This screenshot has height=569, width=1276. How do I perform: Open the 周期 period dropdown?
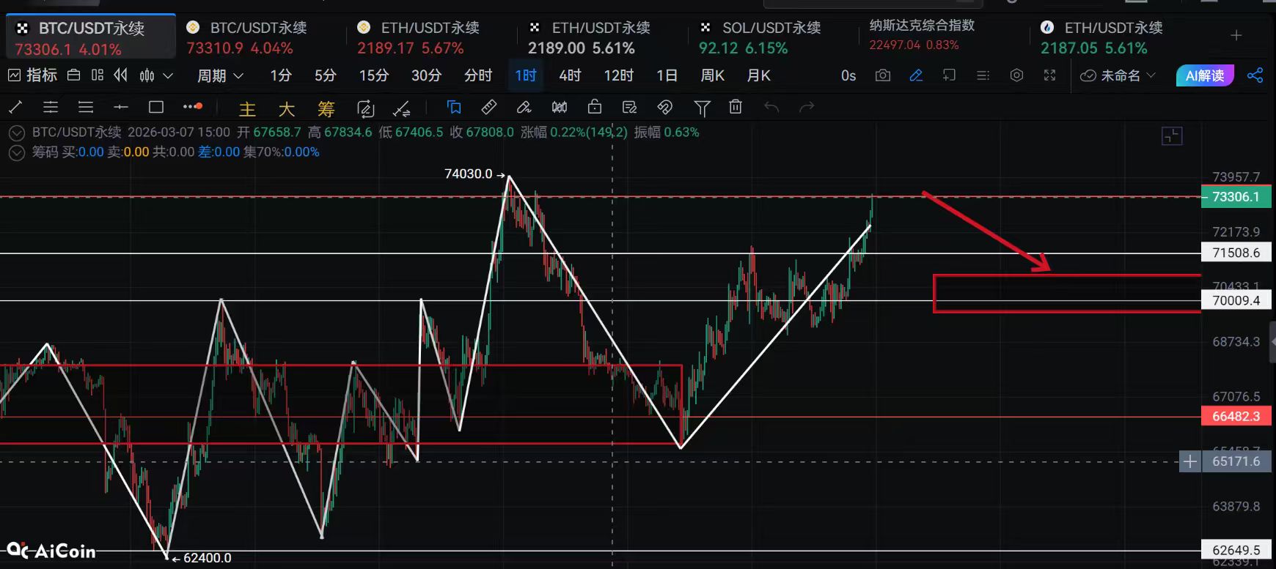220,75
